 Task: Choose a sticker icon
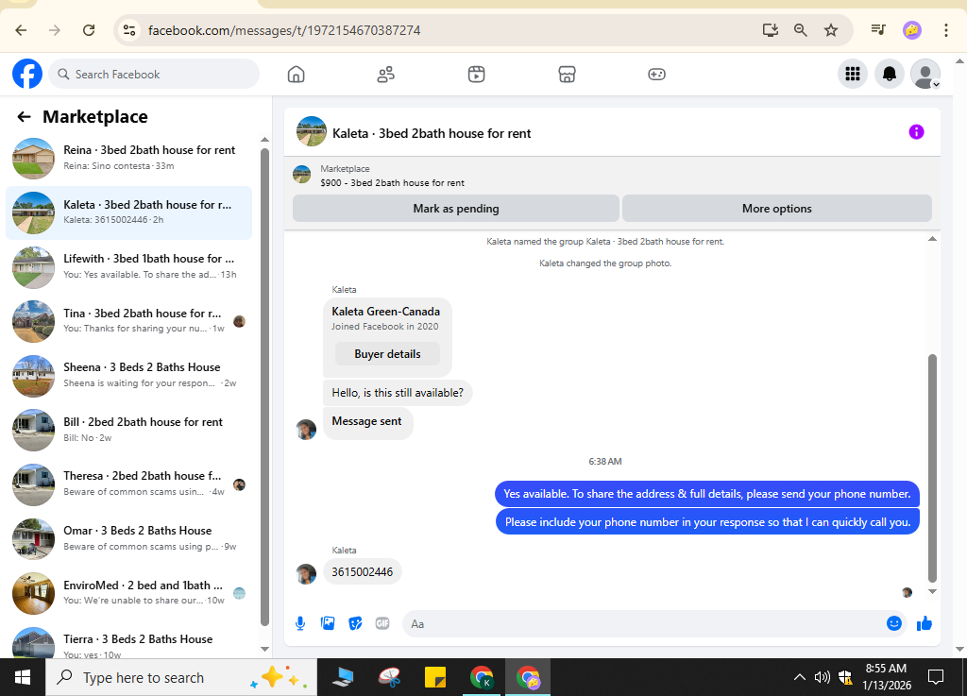coord(355,624)
